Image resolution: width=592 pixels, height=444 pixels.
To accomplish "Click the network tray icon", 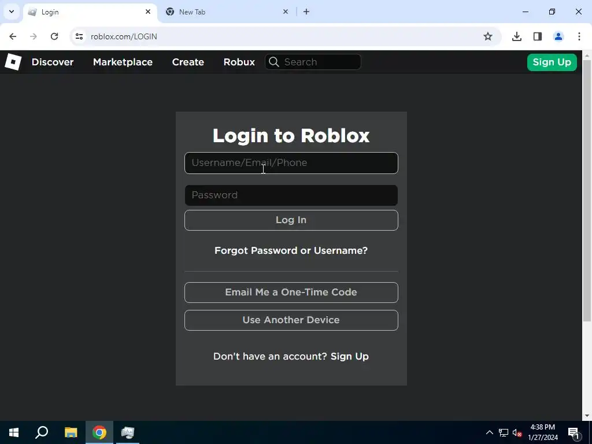I will (504, 432).
